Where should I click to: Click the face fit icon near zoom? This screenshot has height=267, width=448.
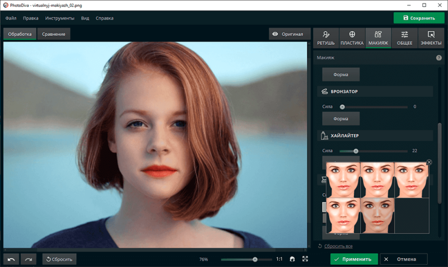pyautogui.click(x=292, y=259)
